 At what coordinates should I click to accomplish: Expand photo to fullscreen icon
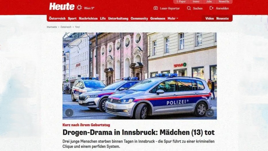(x=210, y=113)
